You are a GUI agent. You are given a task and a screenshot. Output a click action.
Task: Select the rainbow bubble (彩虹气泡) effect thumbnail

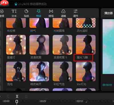click(62, 72)
